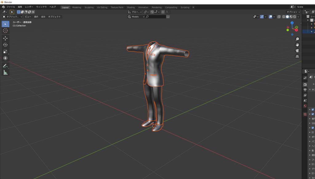Switch to Shading workspace tab
Image resolution: width=315 pixels, height=179 pixels.
click(131, 7)
